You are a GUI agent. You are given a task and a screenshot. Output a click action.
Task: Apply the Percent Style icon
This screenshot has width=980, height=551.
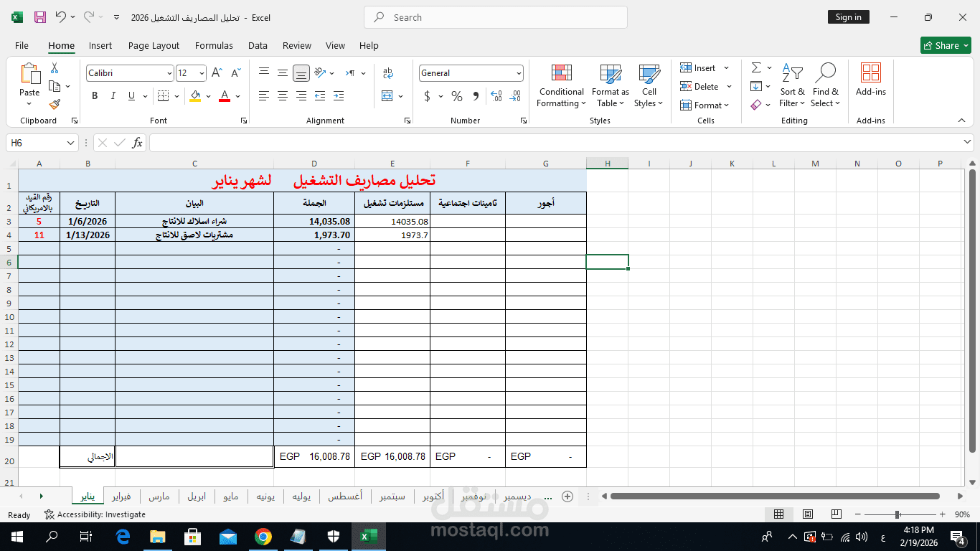457,96
